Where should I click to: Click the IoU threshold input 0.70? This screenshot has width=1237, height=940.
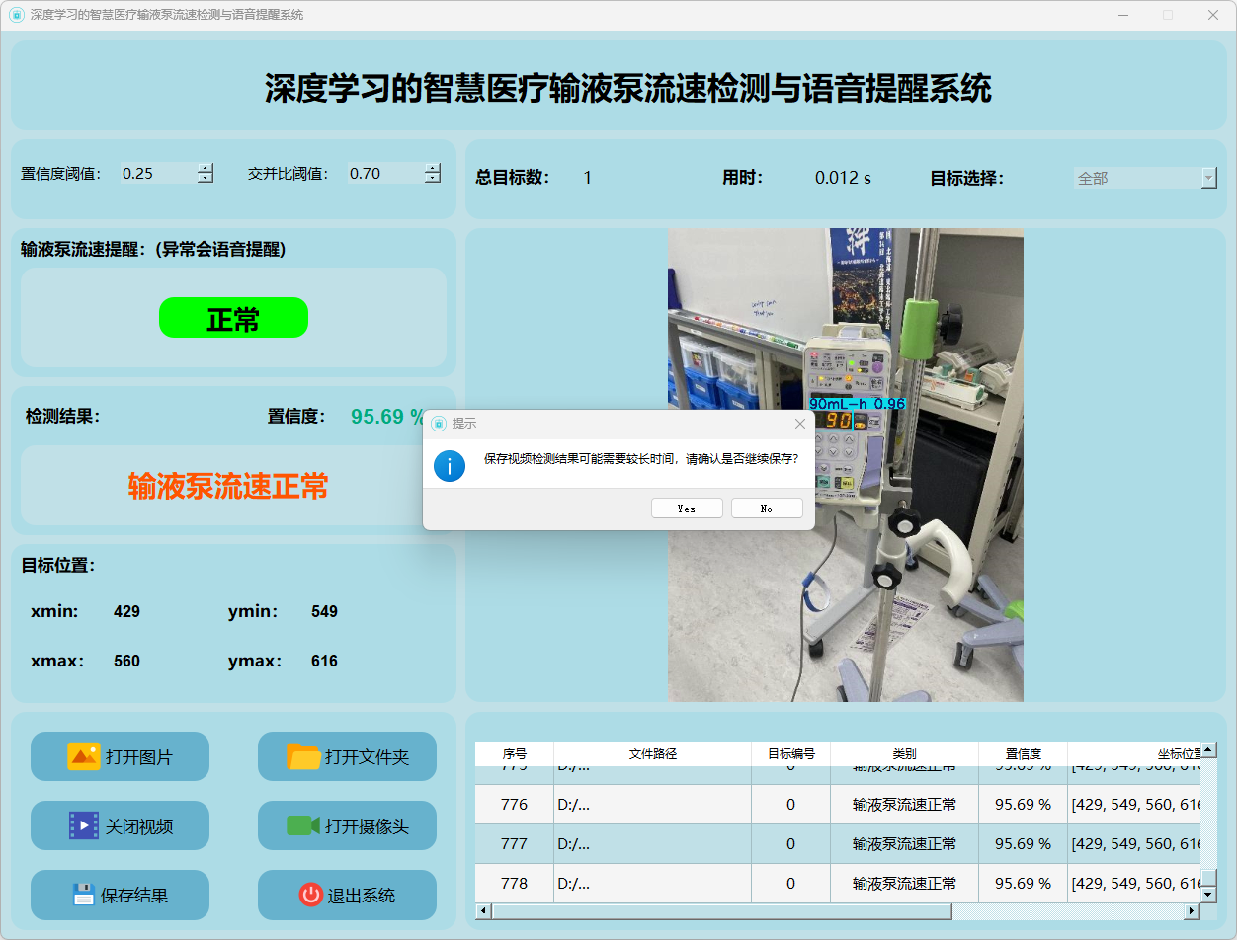click(383, 174)
